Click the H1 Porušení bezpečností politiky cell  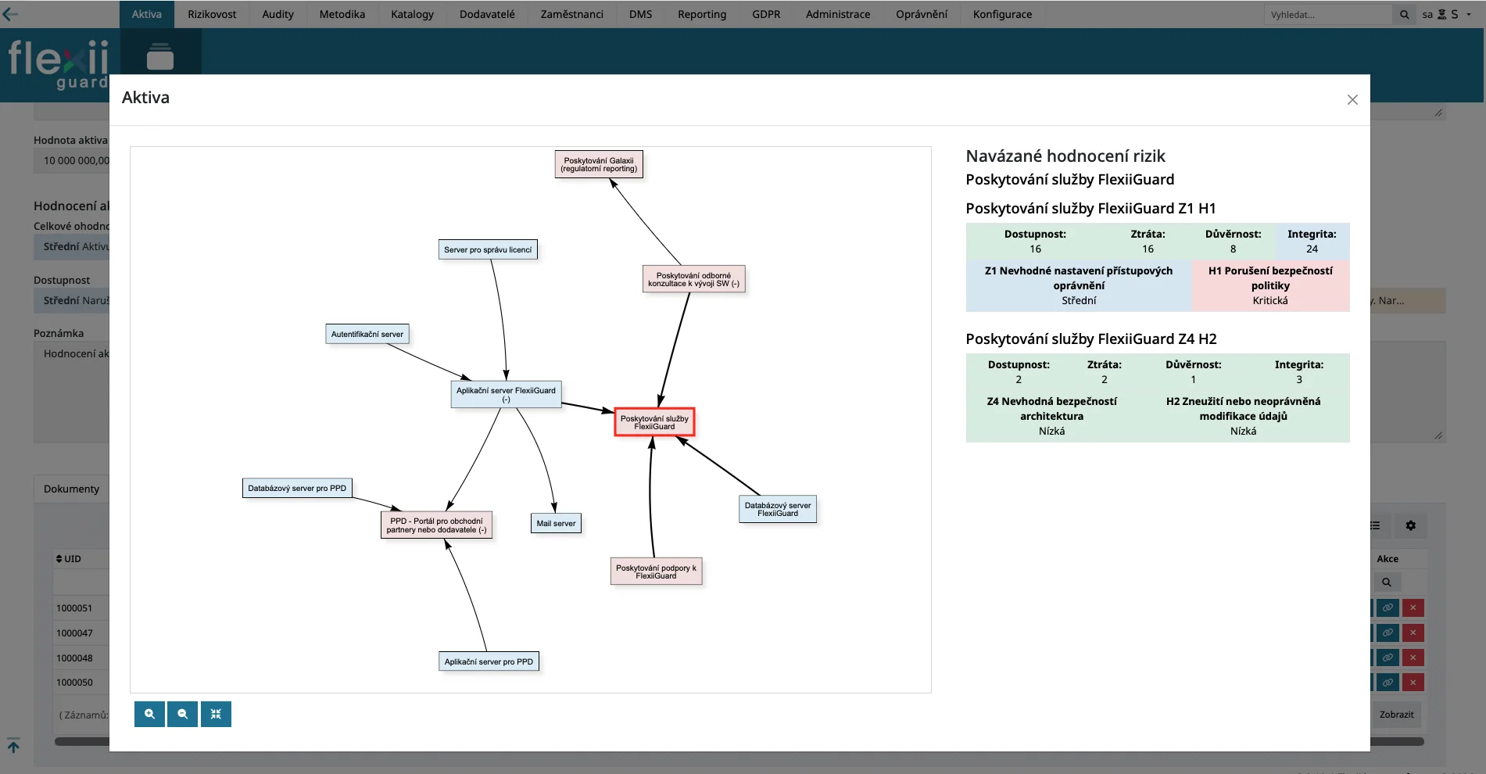tap(1270, 285)
